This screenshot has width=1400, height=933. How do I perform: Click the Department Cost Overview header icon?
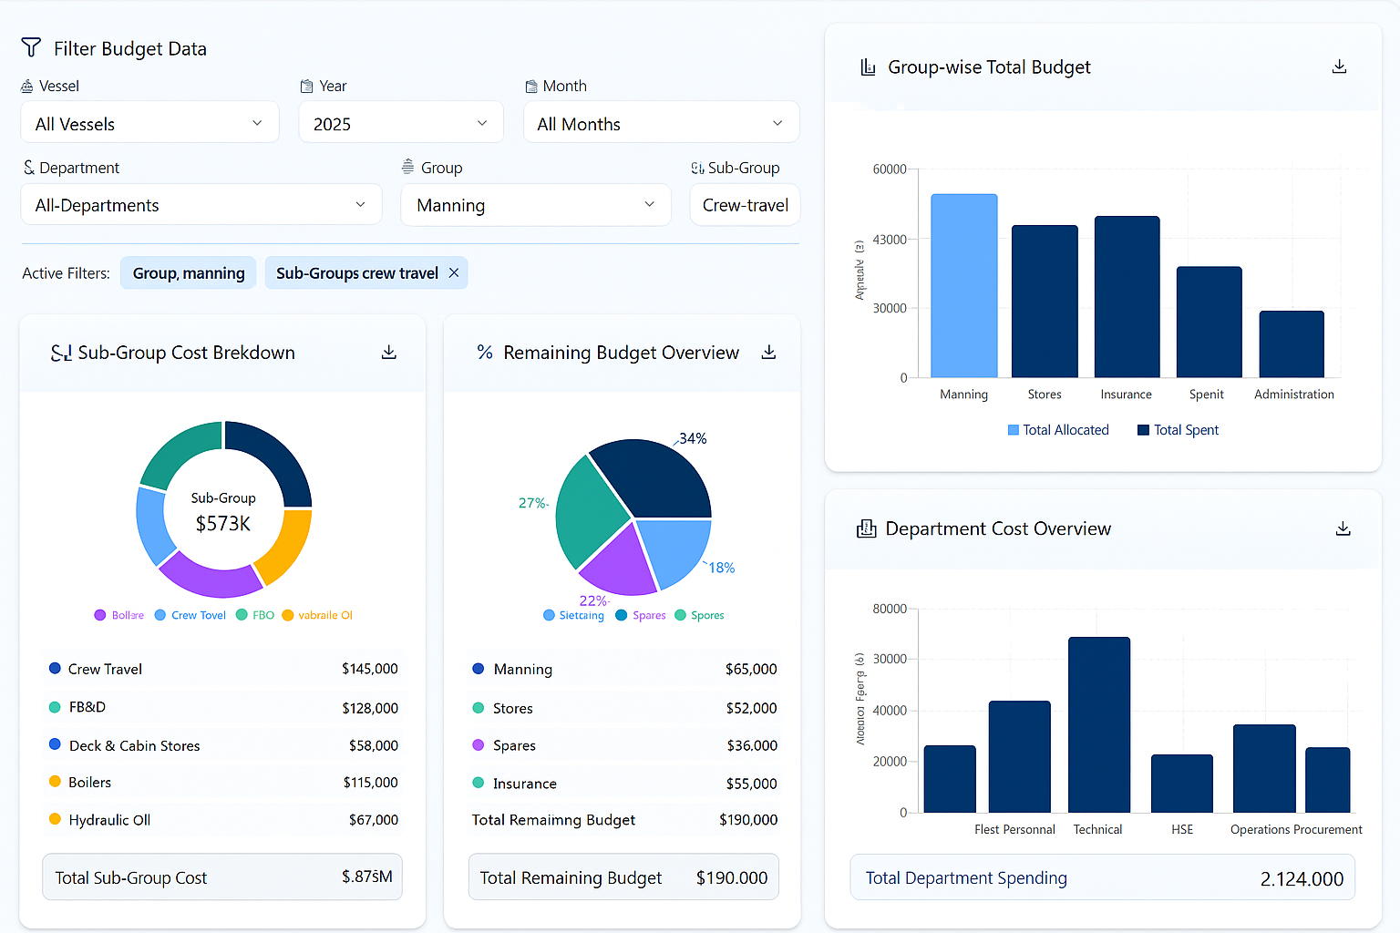coord(866,528)
